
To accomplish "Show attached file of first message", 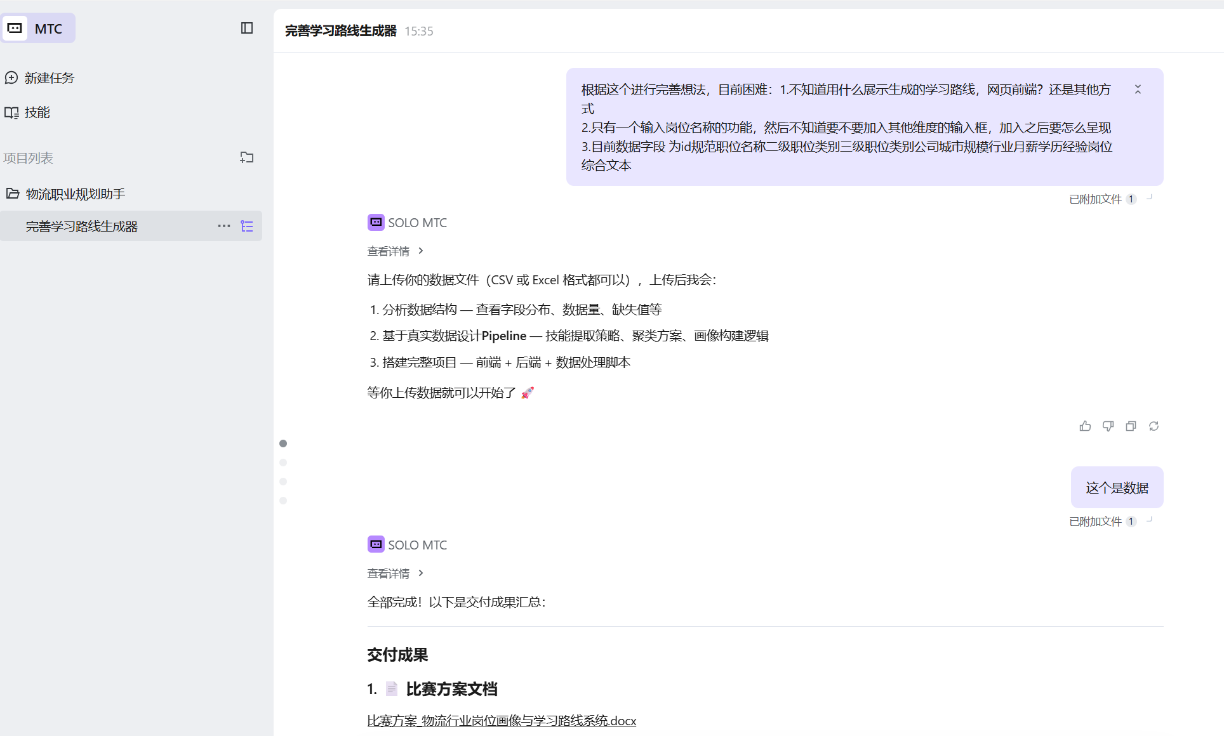I will (1102, 199).
